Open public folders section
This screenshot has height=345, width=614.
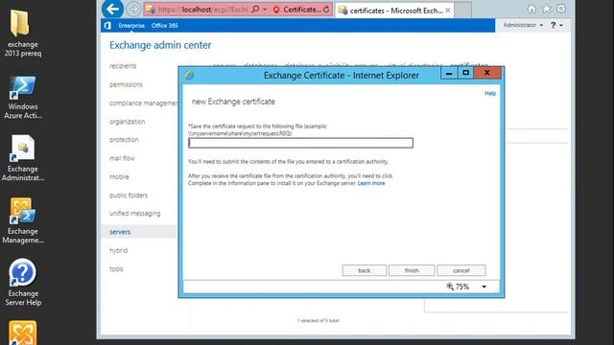click(x=129, y=195)
